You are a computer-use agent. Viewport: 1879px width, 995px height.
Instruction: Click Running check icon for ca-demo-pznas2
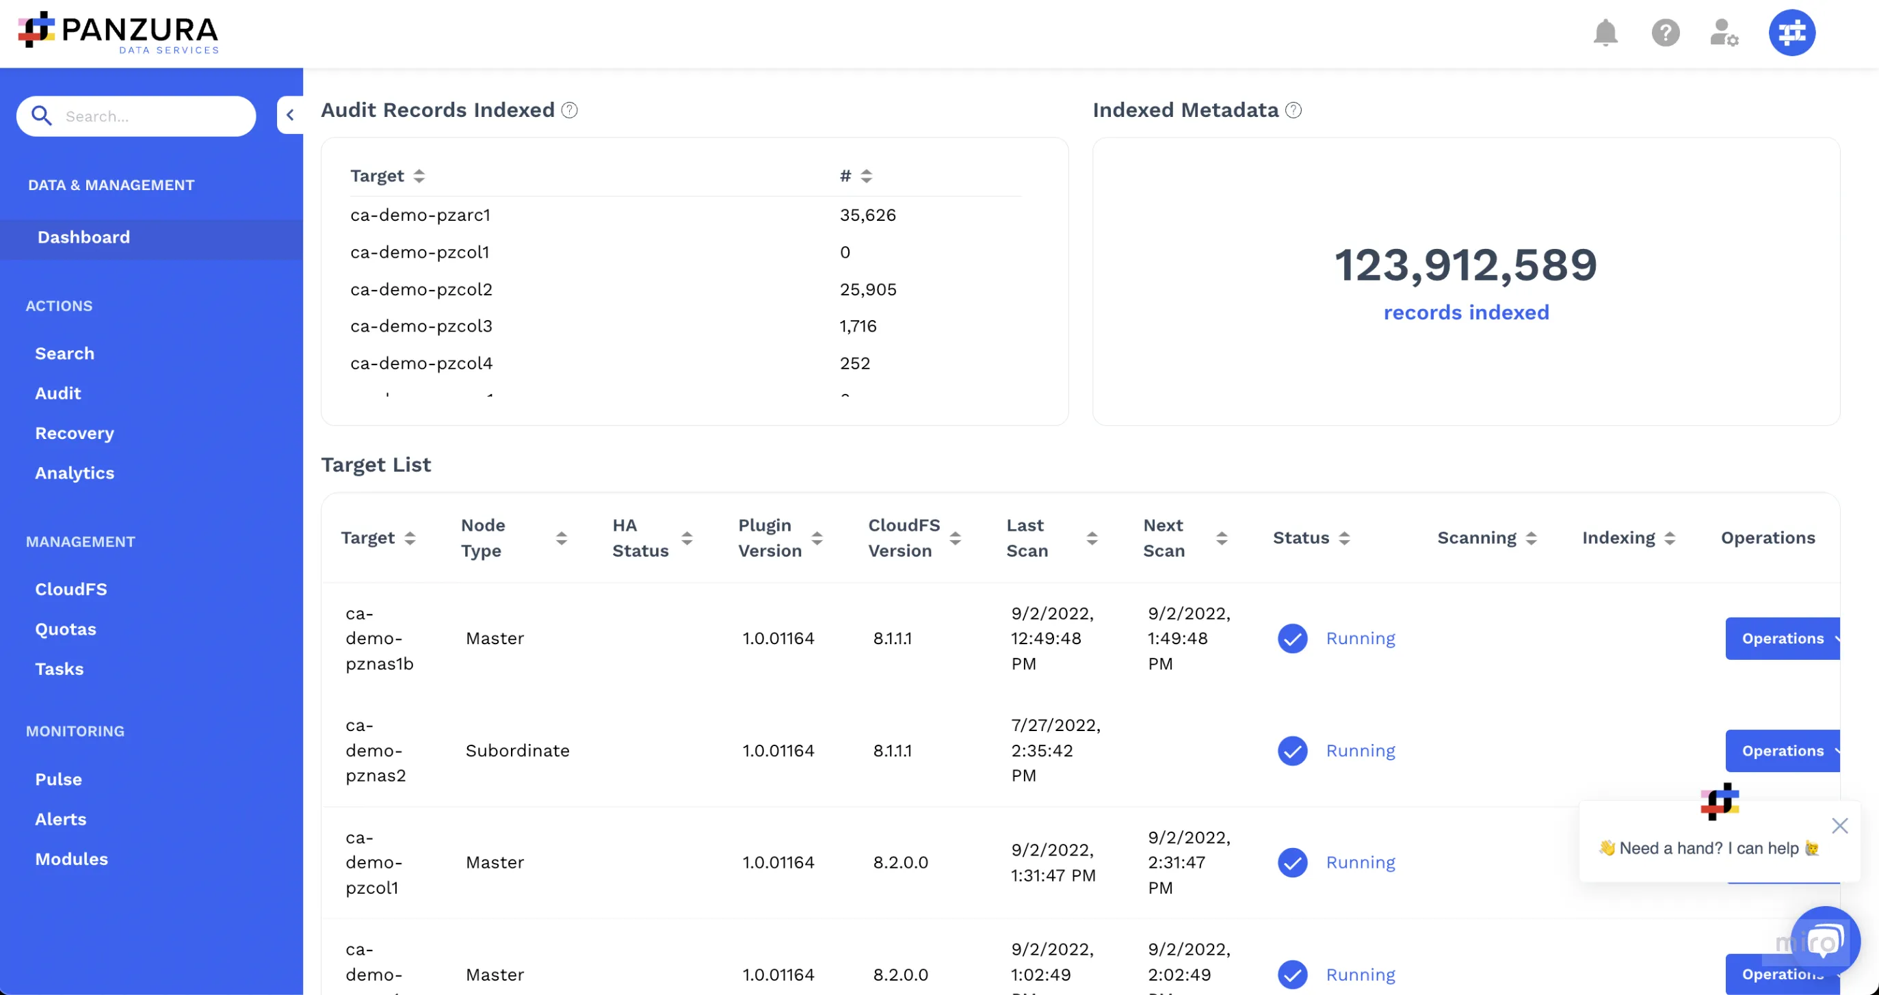[1293, 752]
